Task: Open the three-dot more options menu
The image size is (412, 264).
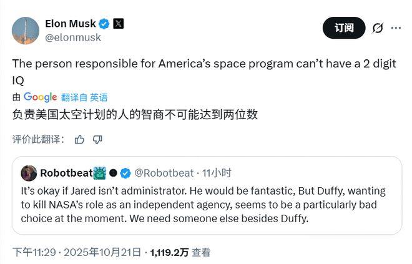Action: [x=396, y=28]
